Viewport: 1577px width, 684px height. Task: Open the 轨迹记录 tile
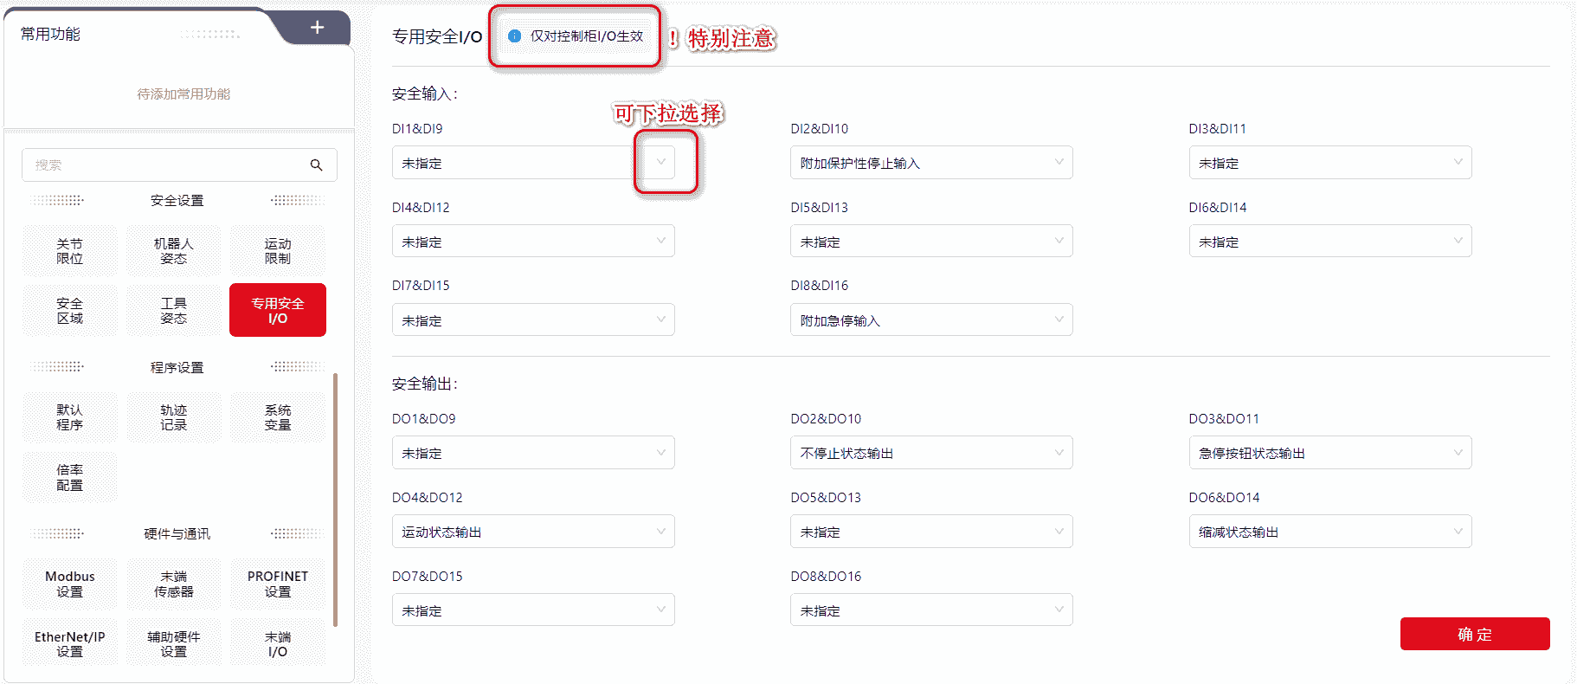173,417
